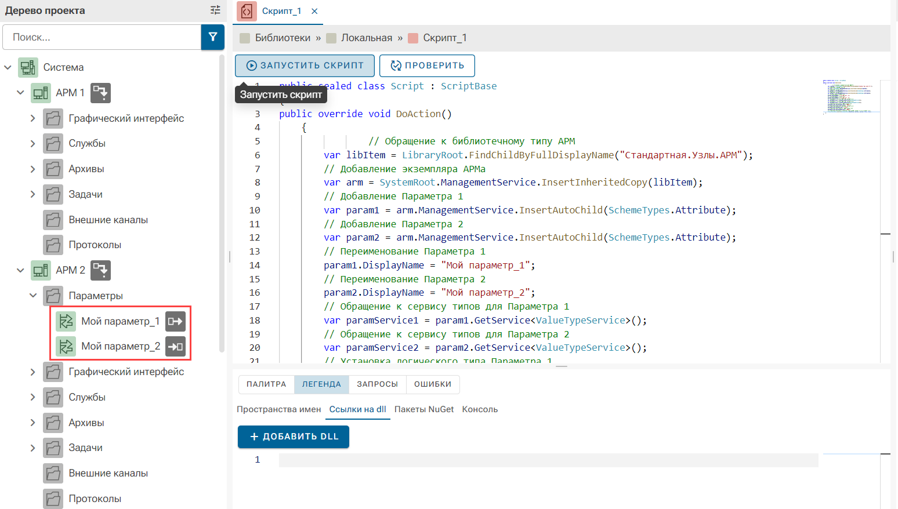Click the DLL references input line 1

point(548,460)
